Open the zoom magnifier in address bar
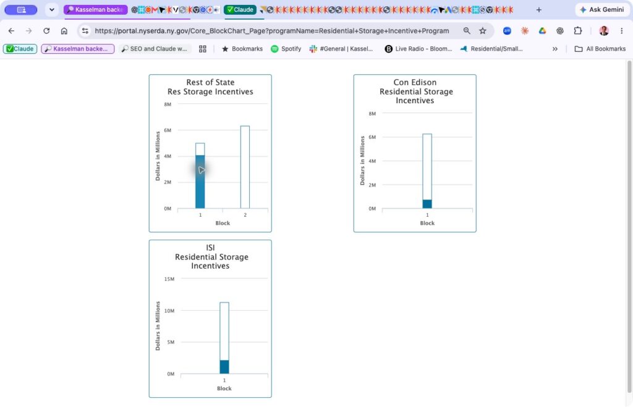 pos(467,31)
